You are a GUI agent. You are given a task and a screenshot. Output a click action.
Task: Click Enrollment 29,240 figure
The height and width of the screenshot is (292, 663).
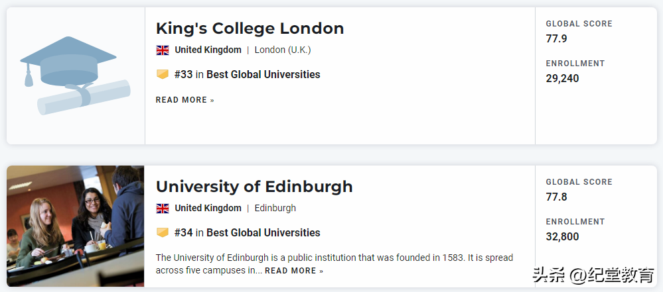tap(562, 78)
